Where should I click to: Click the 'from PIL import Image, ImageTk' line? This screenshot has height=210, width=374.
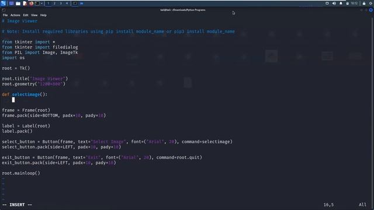[x=40, y=52]
